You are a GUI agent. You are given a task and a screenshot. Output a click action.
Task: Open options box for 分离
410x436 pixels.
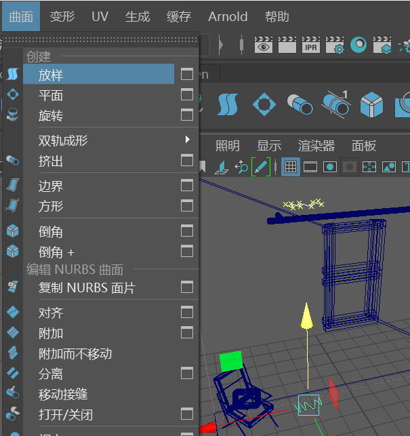[187, 373]
